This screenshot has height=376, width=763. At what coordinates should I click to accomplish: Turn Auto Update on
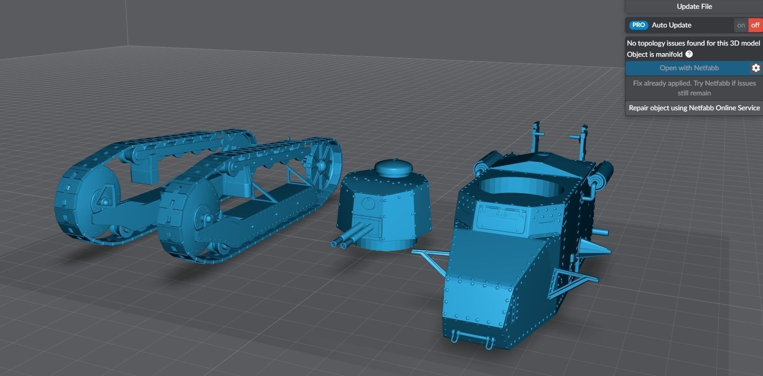(741, 25)
